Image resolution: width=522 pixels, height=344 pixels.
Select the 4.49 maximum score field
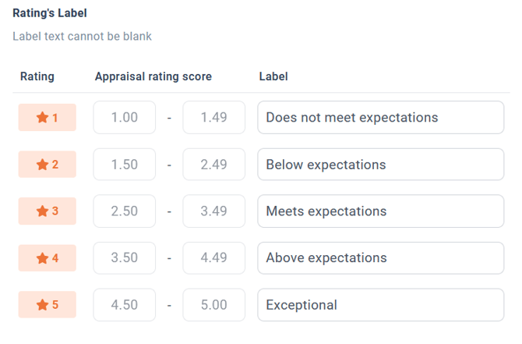213,258
